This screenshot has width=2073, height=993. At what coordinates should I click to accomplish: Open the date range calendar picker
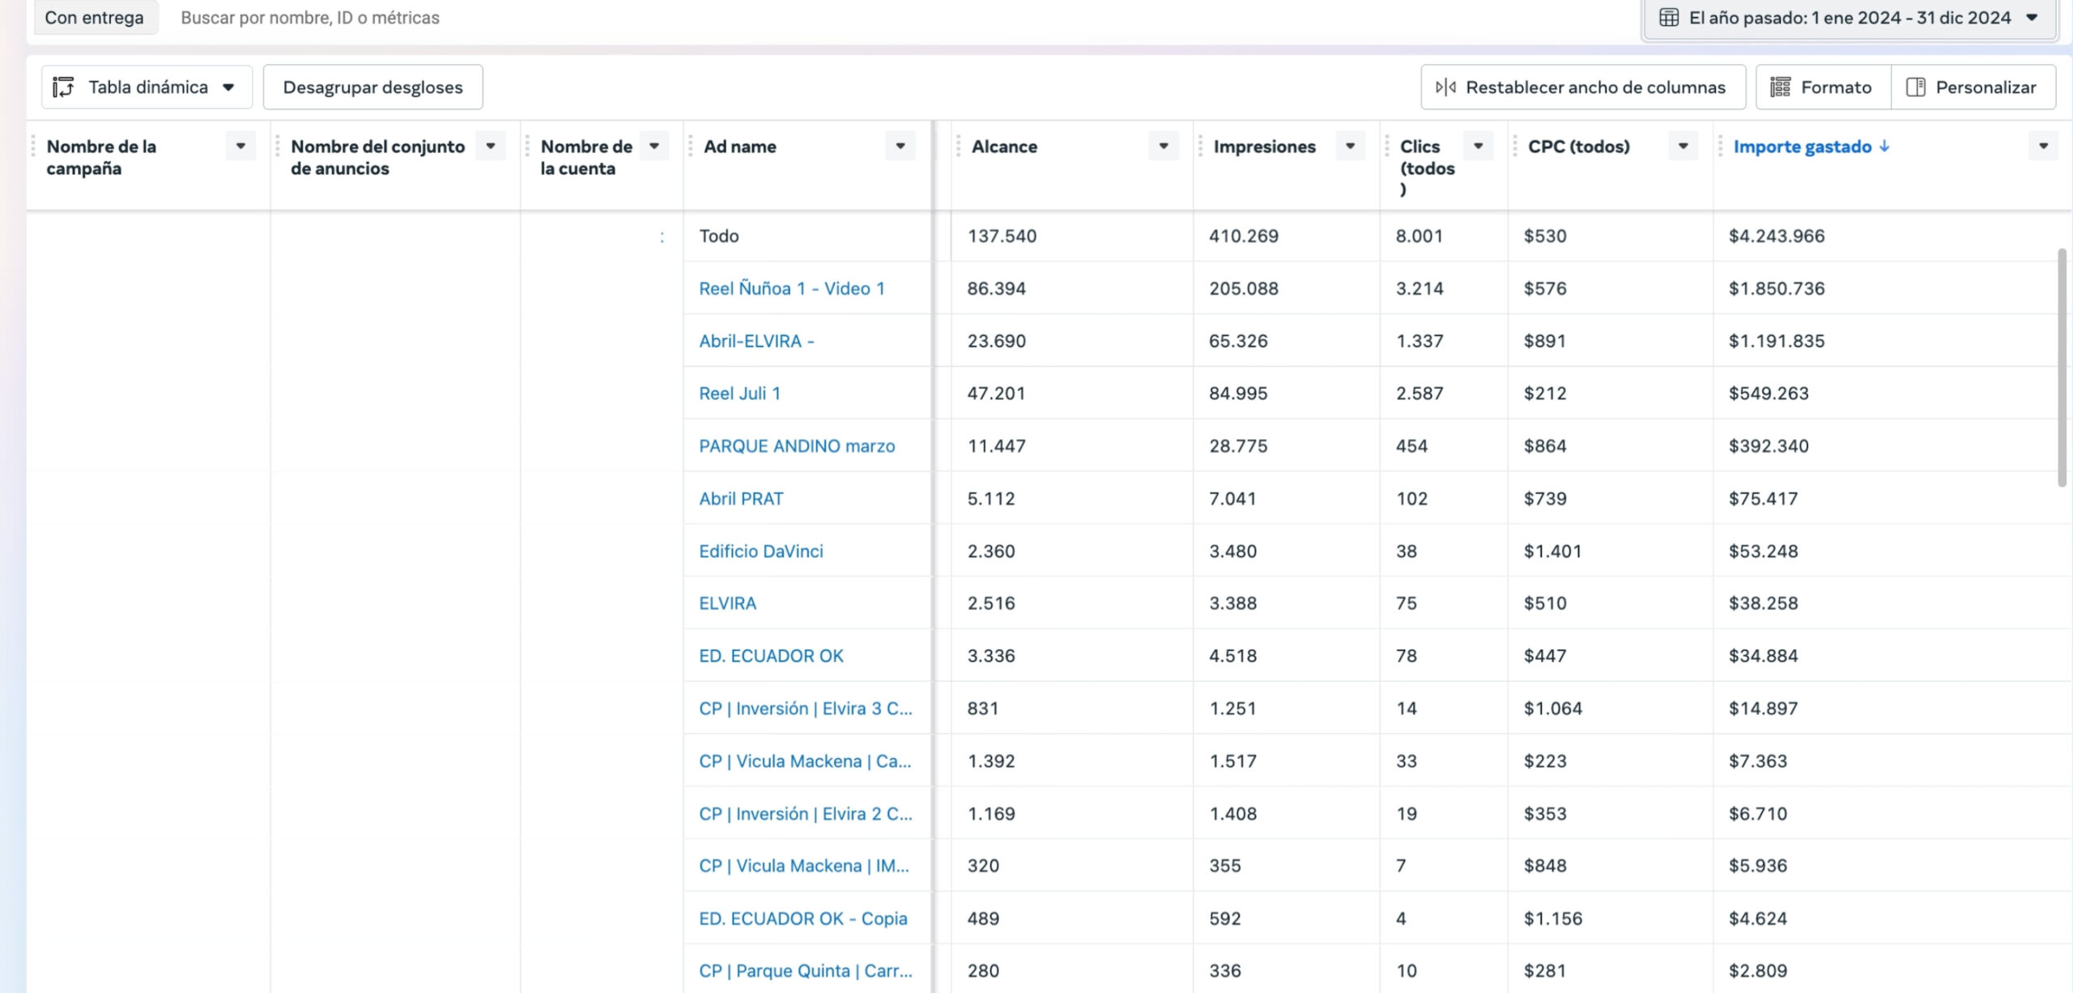[1850, 18]
